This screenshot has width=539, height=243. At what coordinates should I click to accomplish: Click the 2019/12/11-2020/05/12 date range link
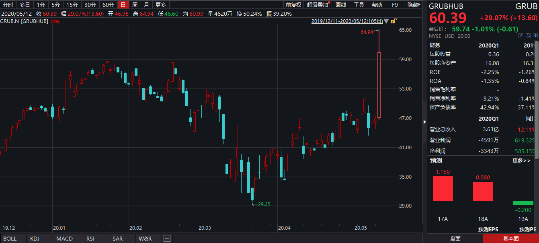tap(347, 21)
